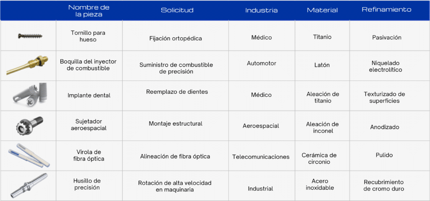Select the 'Latón' material cell
430x201 pixels.
coord(322,65)
